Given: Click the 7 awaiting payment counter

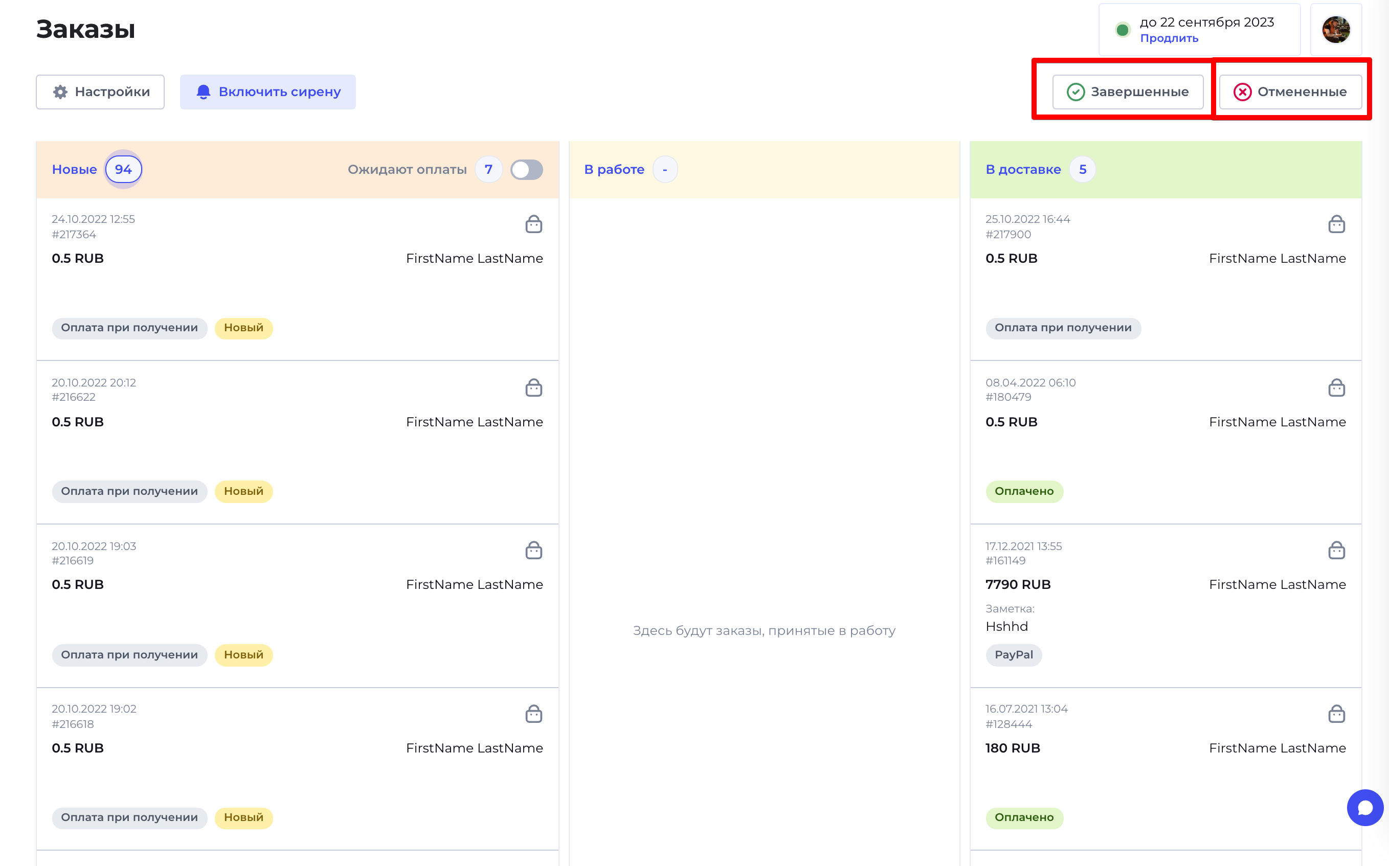Looking at the screenshot, I should pyautogui.click(x=488, y=170).
